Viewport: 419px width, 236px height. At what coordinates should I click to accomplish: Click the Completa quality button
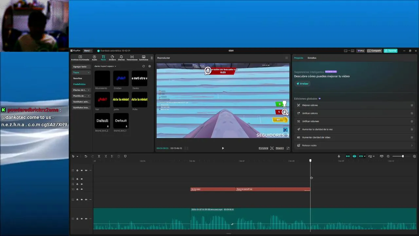[264, 148]
